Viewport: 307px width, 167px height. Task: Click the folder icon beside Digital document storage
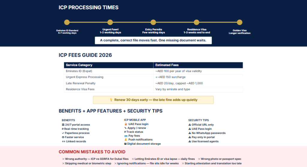coord(125,144)
